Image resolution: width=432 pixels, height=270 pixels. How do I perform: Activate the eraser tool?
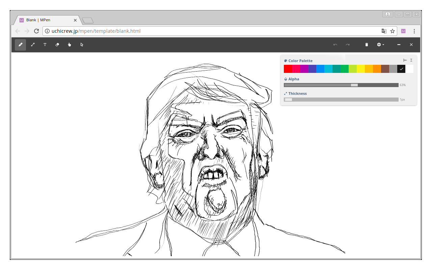point(57,45)
